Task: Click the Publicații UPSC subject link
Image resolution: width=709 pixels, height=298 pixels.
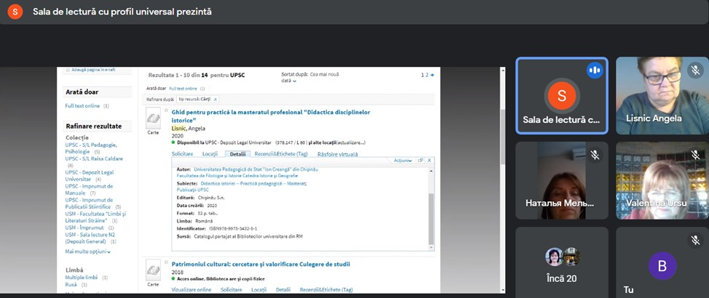Action: coord(193,190)
